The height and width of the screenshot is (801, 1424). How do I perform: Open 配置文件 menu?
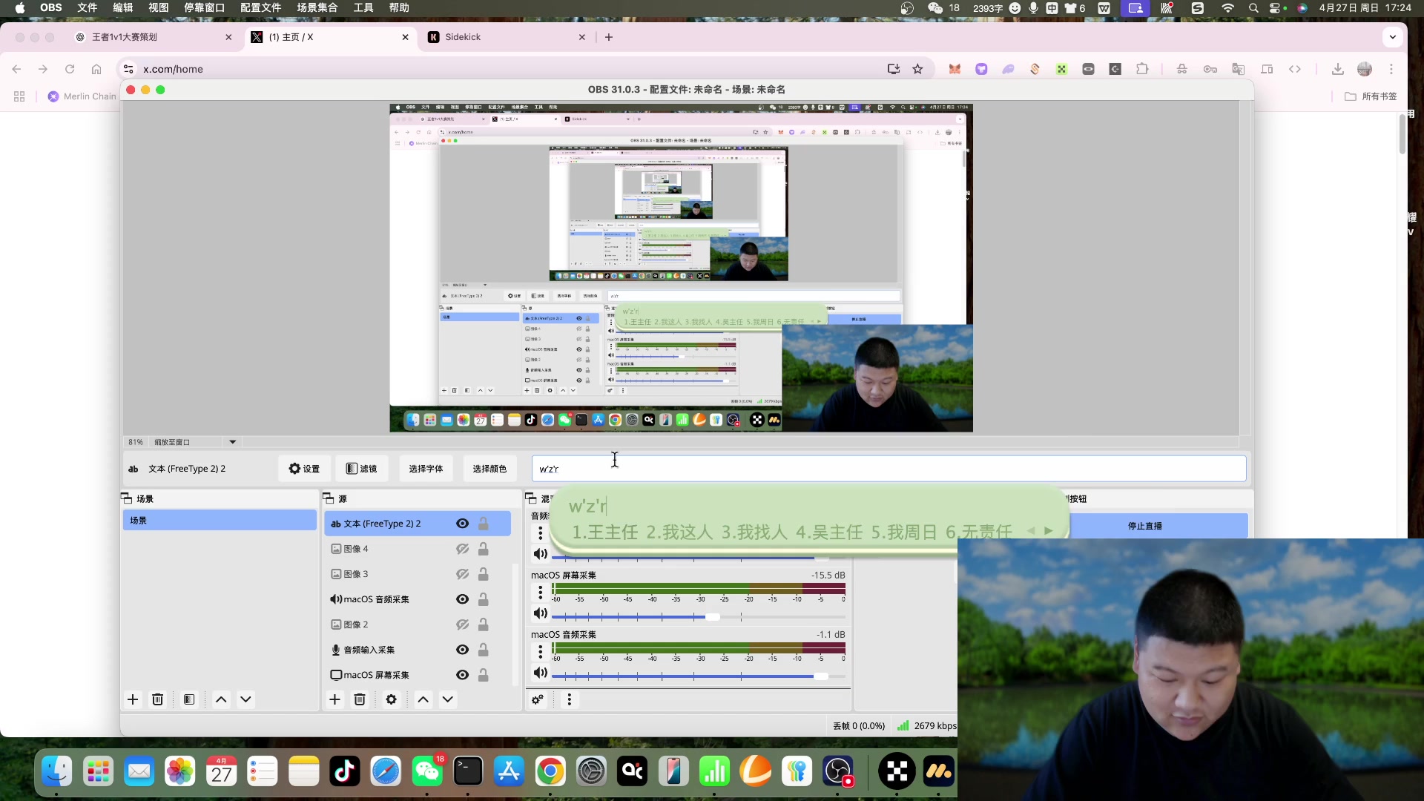(x=260, y=7)
